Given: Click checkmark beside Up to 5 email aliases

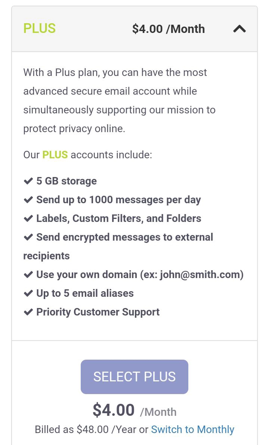Looking at the screenshot, I should click(28, 293).
